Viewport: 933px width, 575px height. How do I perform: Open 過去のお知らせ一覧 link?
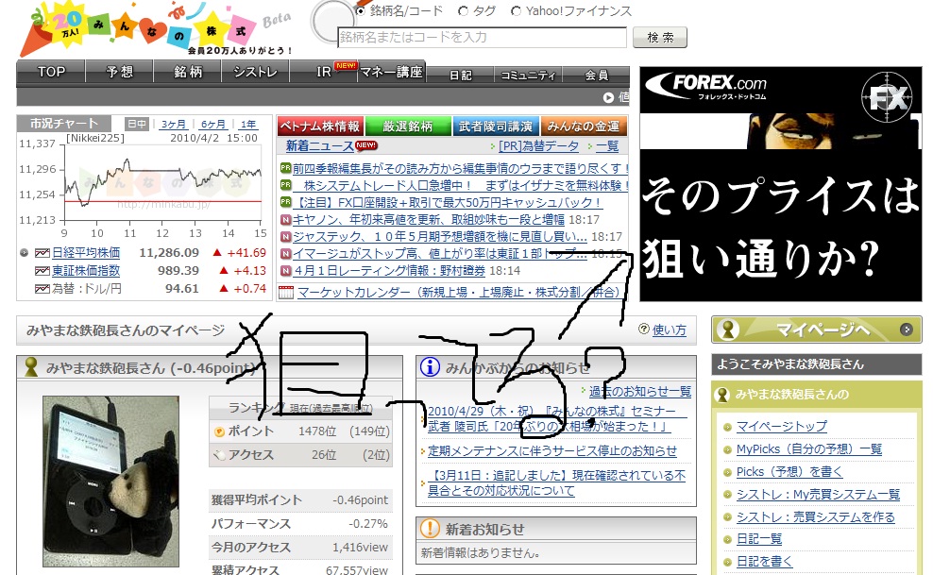[x=639, y=391]
